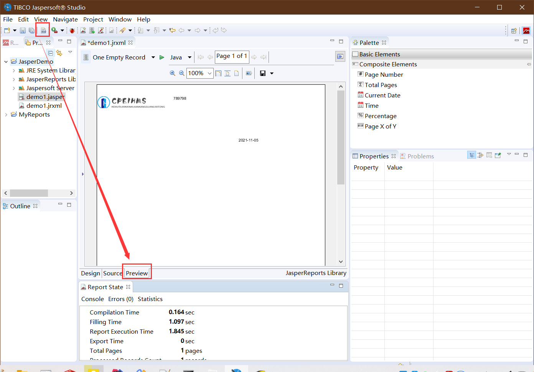Viewport: 534px width, 372px height.
Task: Zoom out of the report preview
Action: pyautogui.click(x=181, y=73)
